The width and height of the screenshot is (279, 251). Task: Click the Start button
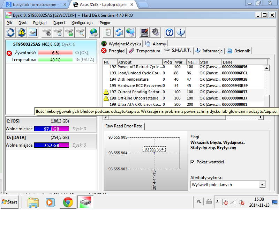(x=10, y=202)
